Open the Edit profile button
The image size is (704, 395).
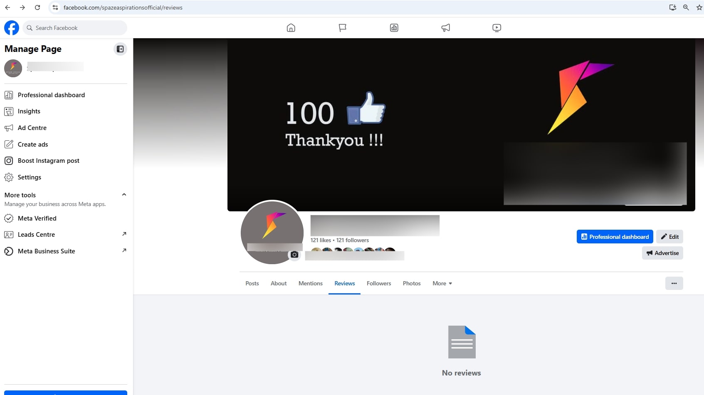[x=669, y=236]
